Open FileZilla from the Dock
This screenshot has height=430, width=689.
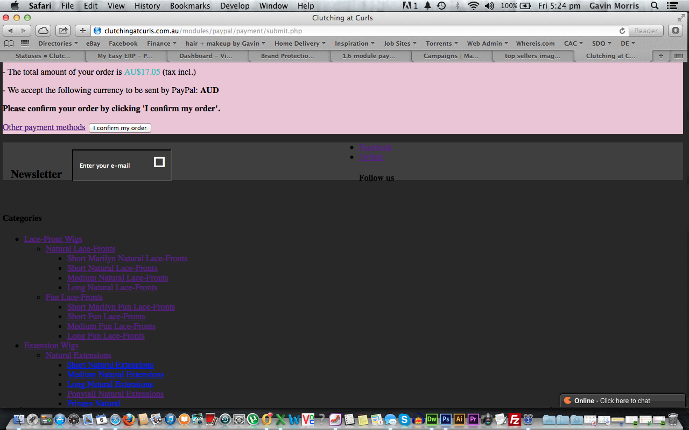coord(515,419)
